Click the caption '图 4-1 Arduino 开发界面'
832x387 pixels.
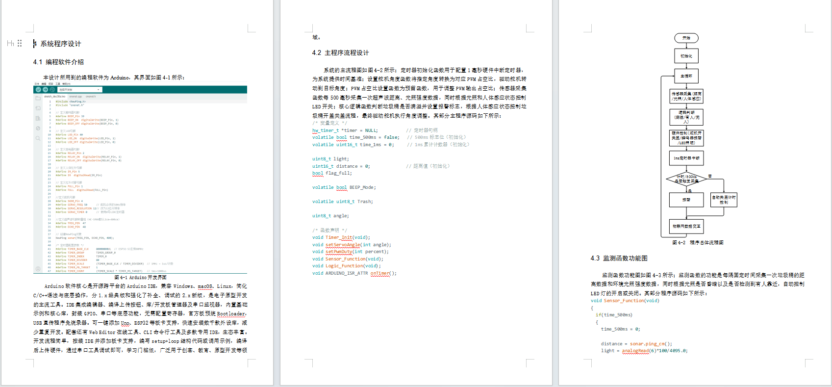[140, 277]
